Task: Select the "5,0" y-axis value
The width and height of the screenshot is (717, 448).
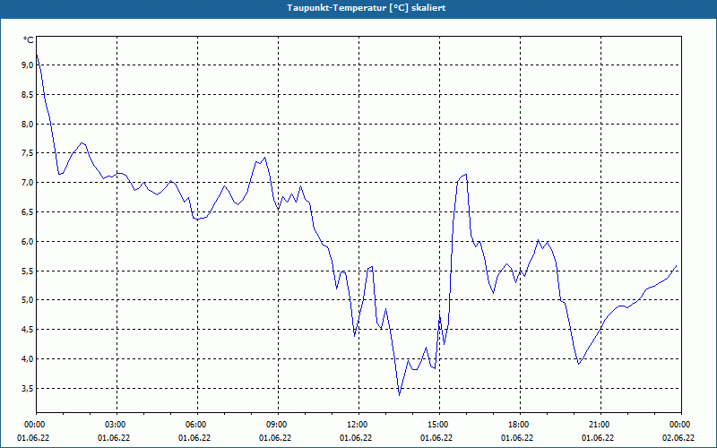Action: (28, 300)
